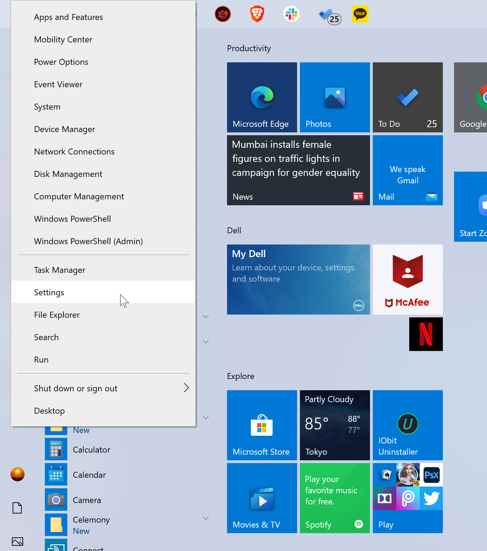Click the Brave browser icon
This screenshot has width=487, height=551.
[x=257, y=14]
